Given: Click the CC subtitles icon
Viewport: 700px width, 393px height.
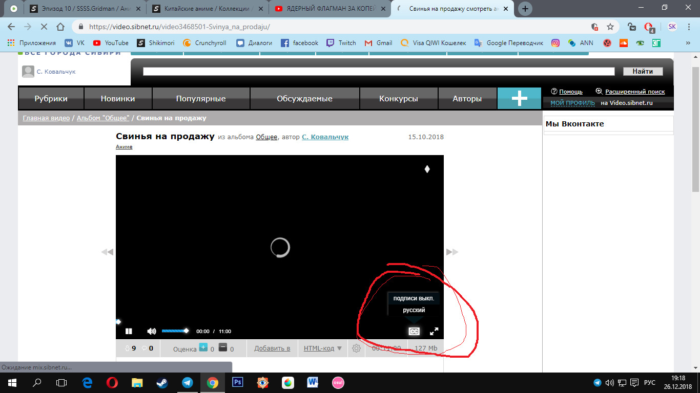Looking at the screenshot, I should click(414, 331).
